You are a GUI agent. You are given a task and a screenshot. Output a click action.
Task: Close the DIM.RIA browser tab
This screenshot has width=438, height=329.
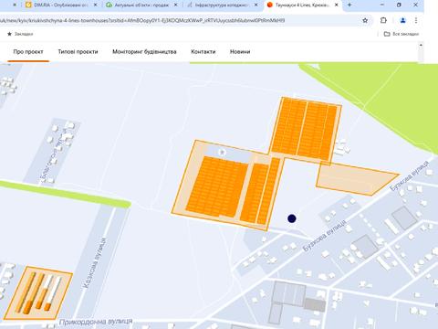(96, 5)
